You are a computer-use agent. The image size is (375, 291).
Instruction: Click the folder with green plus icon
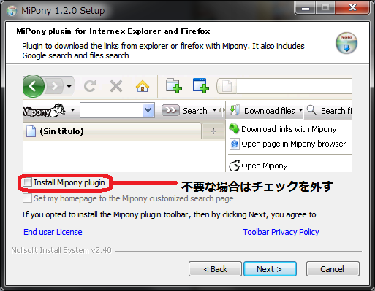pos(174,85)
